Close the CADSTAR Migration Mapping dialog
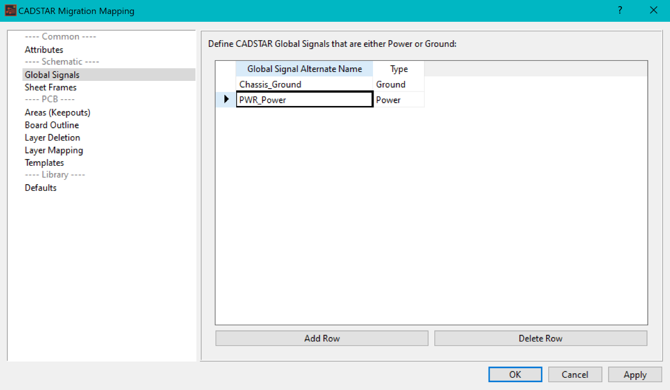Screen dimensions: 670x390 (x=653, y=11)
